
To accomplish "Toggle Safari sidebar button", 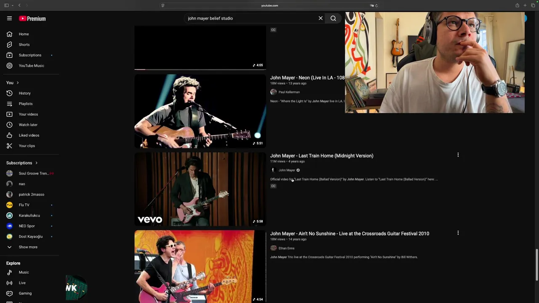I will (6, 5).
